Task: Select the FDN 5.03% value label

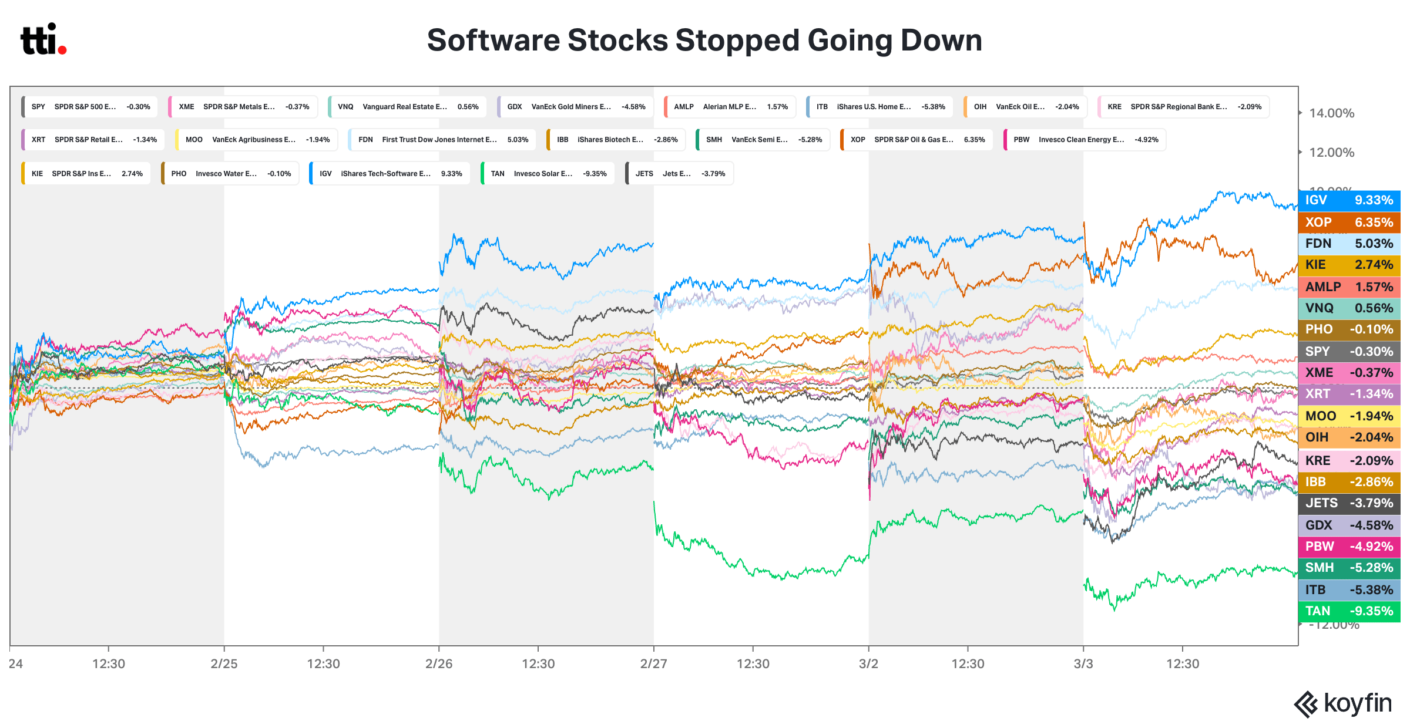Action: [1349, 244]
